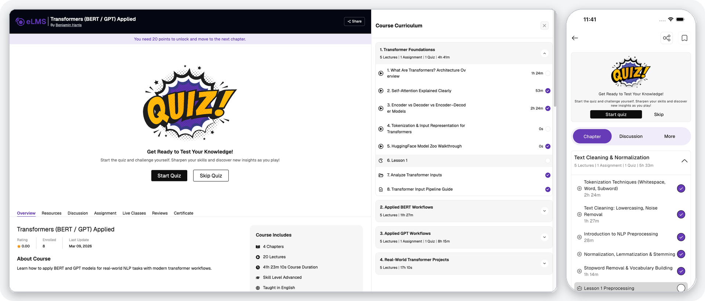Expand the Applied BERT Workflows chapter

[545, 211]
